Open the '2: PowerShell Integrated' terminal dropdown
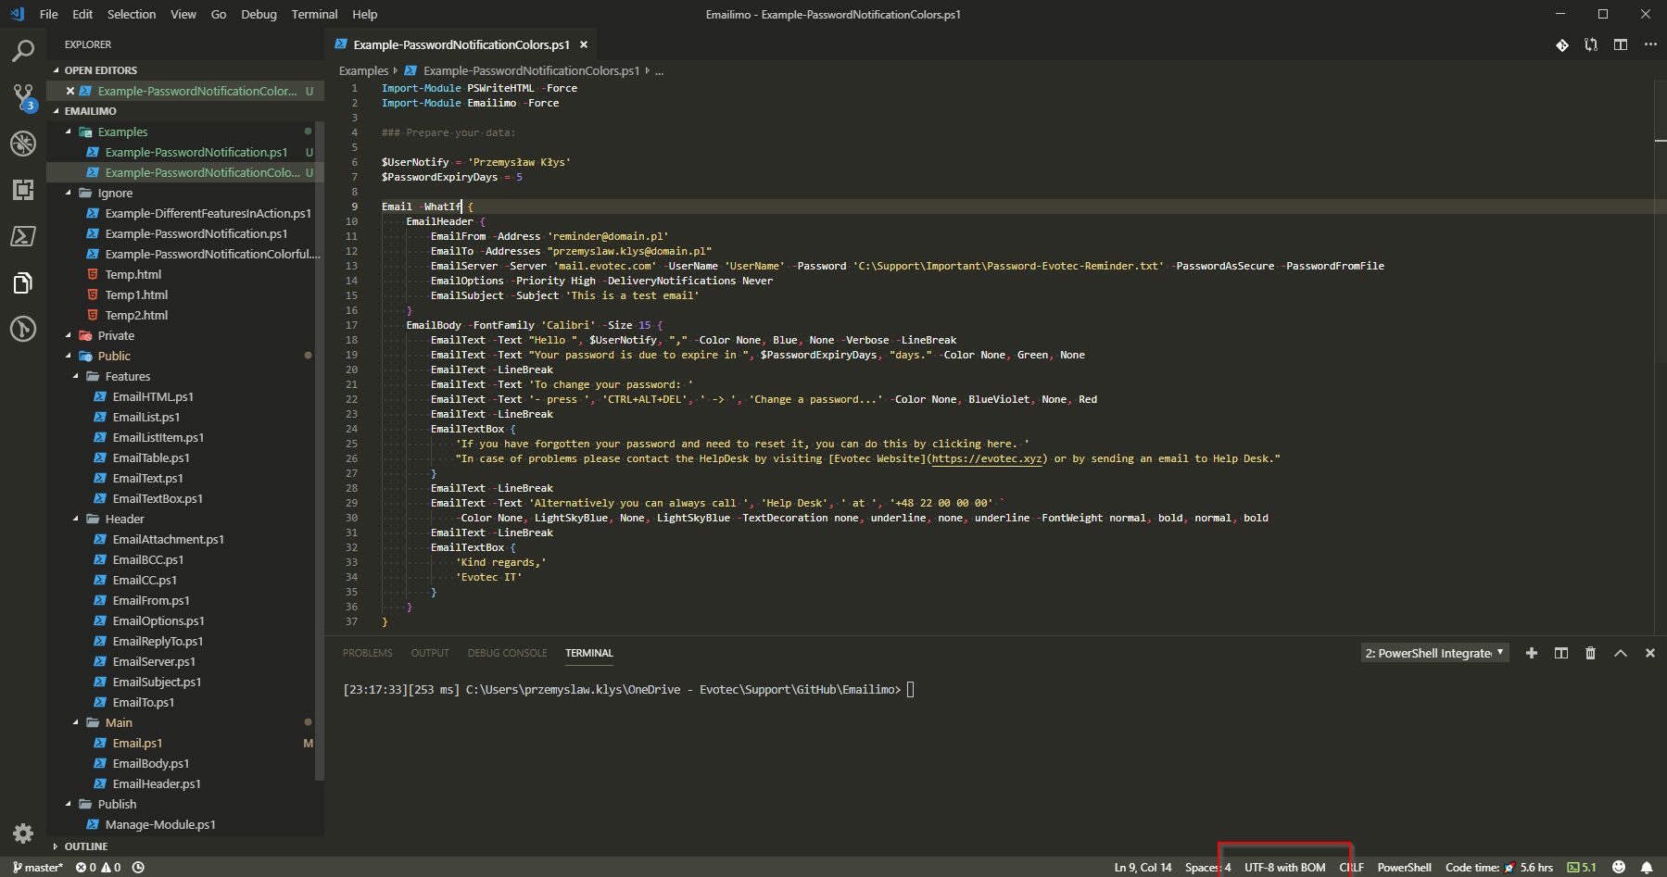 (x=1434, y=653)
